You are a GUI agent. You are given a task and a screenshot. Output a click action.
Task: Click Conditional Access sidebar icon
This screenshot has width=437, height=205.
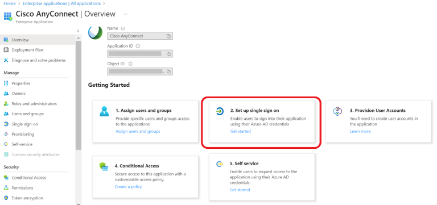[6, 178]
